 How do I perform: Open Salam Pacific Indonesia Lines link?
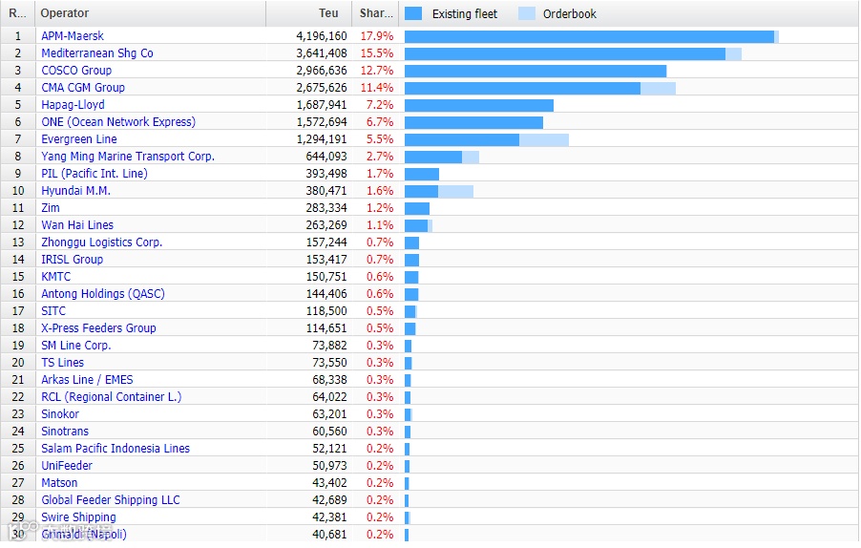coord(115,449)
